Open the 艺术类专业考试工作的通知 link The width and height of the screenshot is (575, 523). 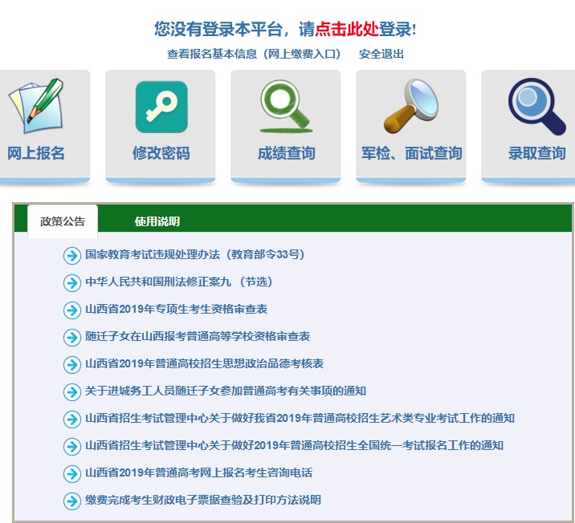coord(300,419)
